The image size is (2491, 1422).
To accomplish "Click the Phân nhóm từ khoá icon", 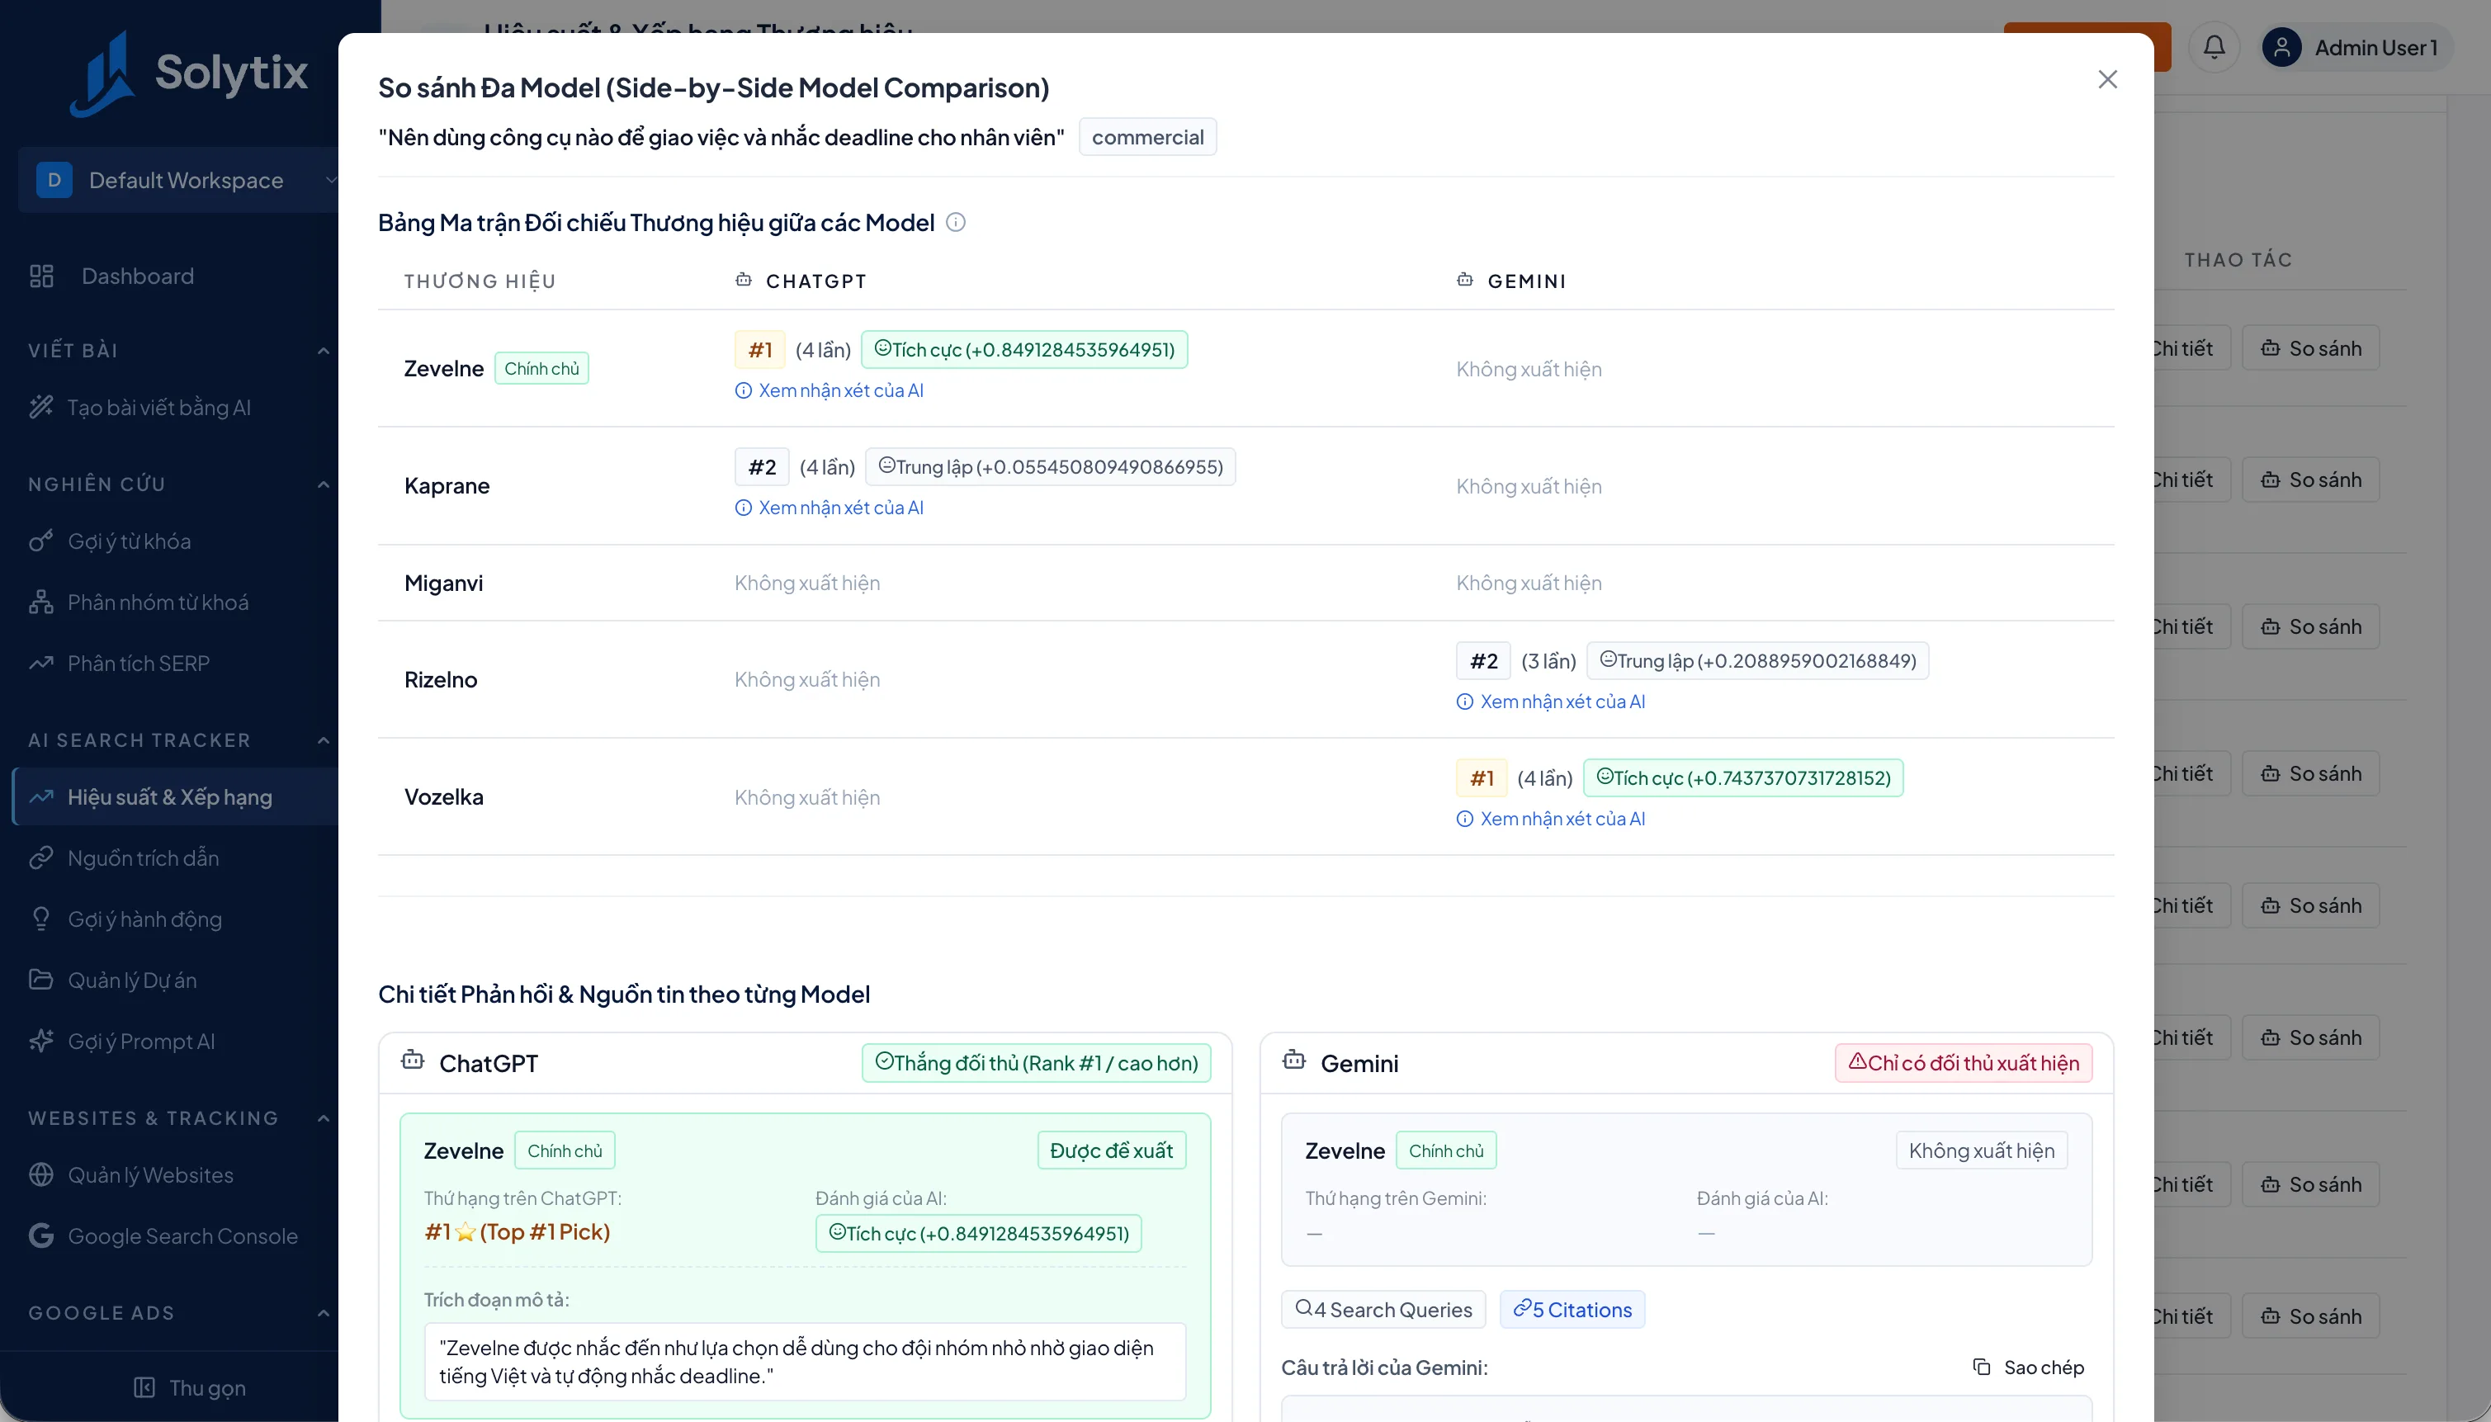I will (x=41, y=602).
